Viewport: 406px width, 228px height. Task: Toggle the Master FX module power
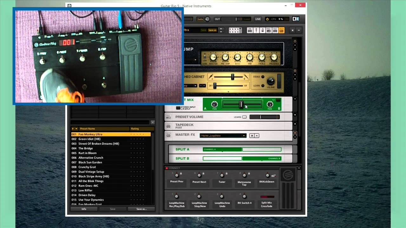(295, 133)
